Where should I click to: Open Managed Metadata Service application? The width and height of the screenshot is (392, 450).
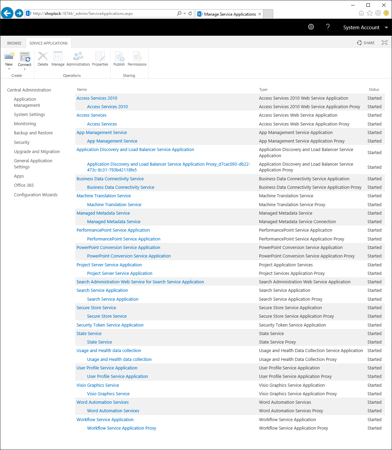pos(103,213)
